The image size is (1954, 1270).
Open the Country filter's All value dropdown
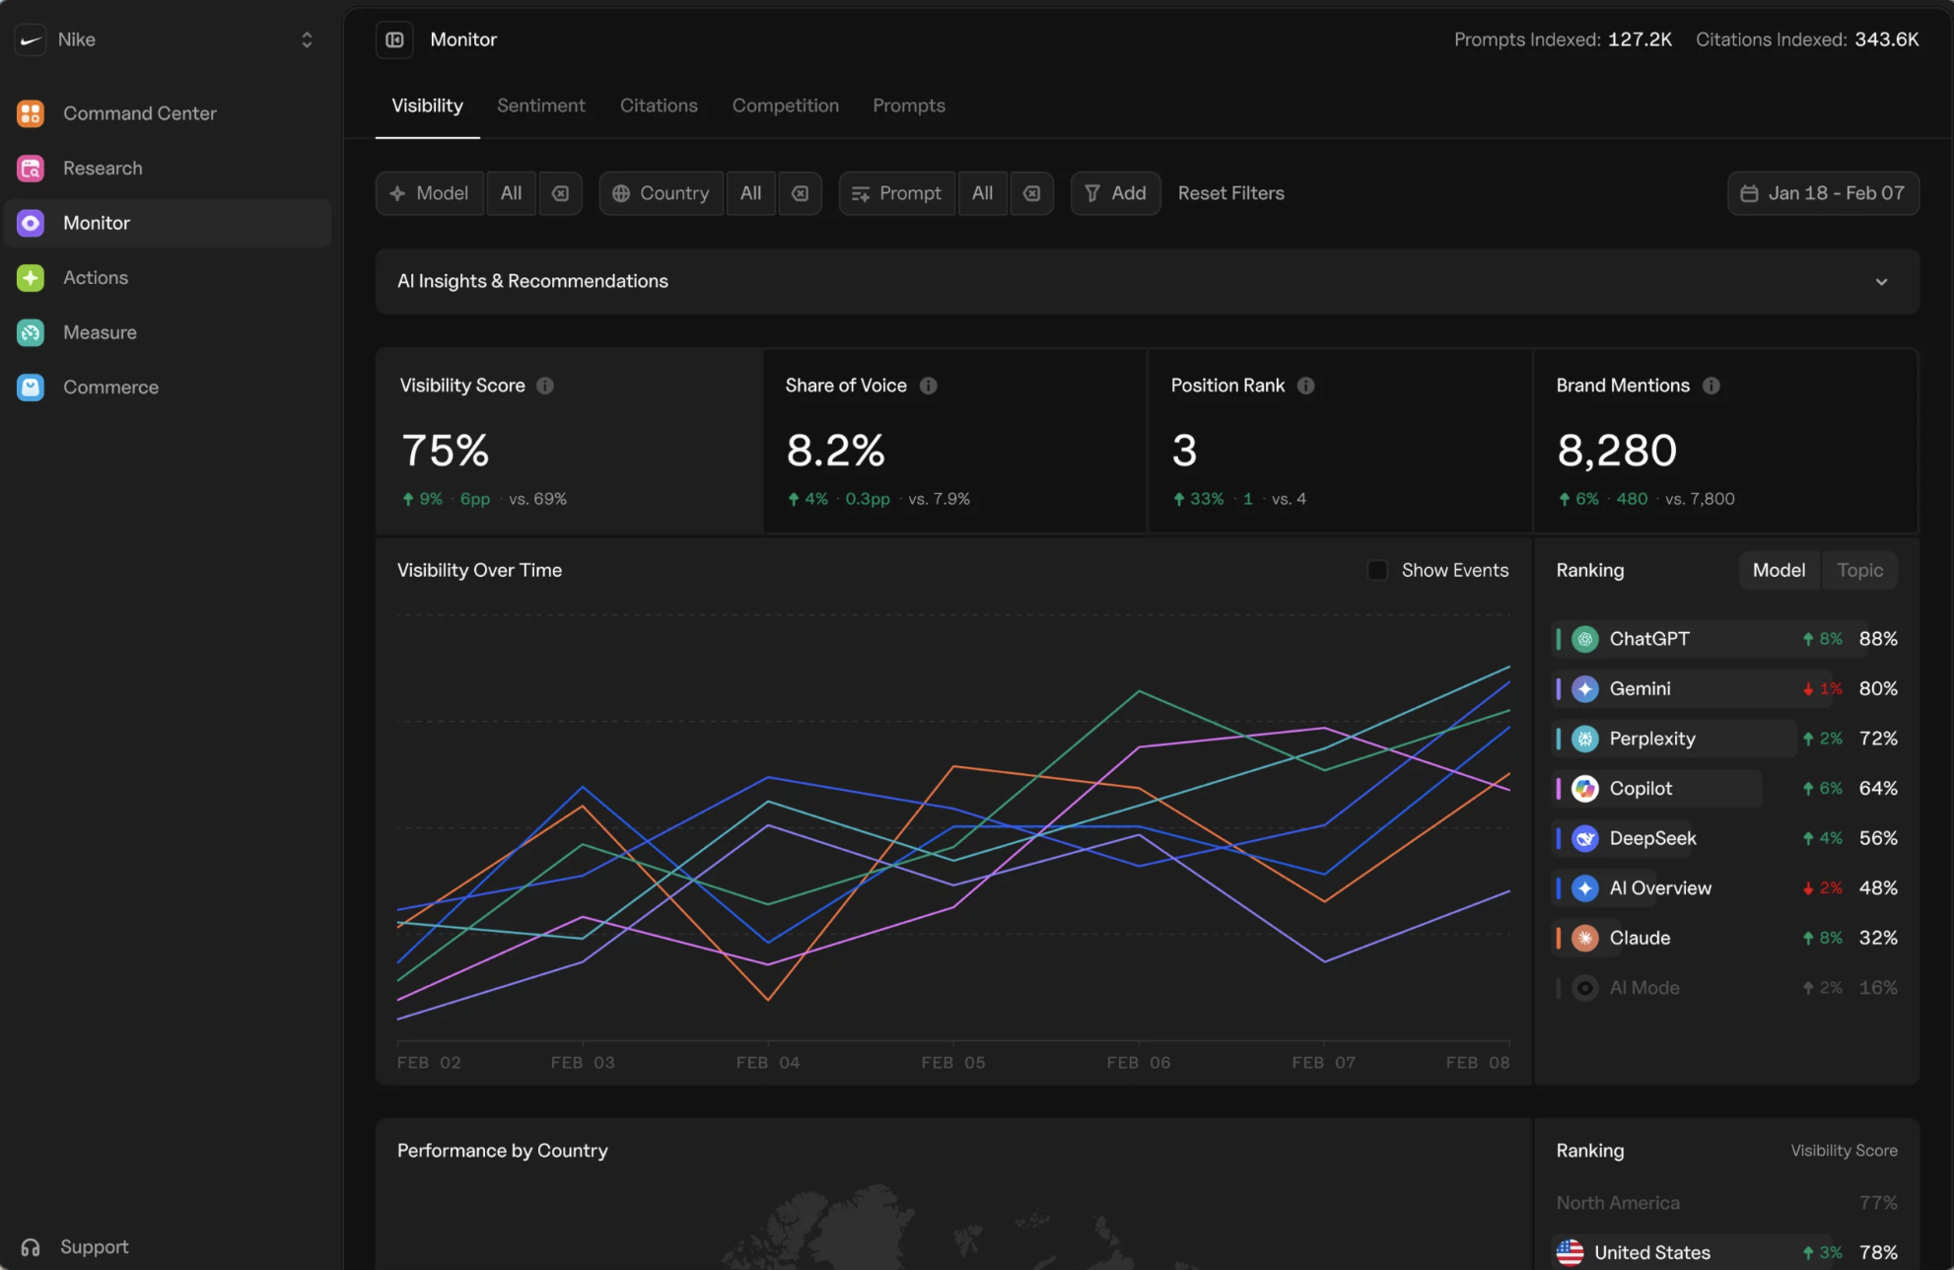pyautogui.click(x=751, y=193)
